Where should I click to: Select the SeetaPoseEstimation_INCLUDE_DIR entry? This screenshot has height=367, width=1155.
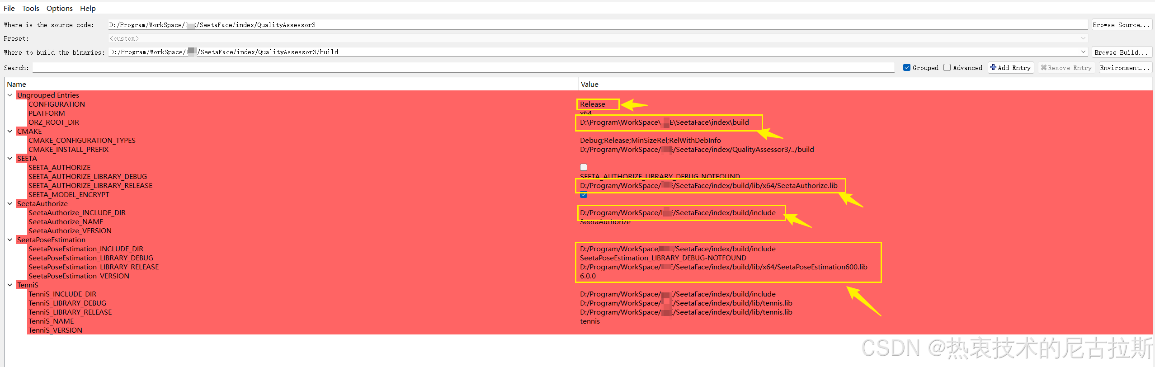[86, 249]
